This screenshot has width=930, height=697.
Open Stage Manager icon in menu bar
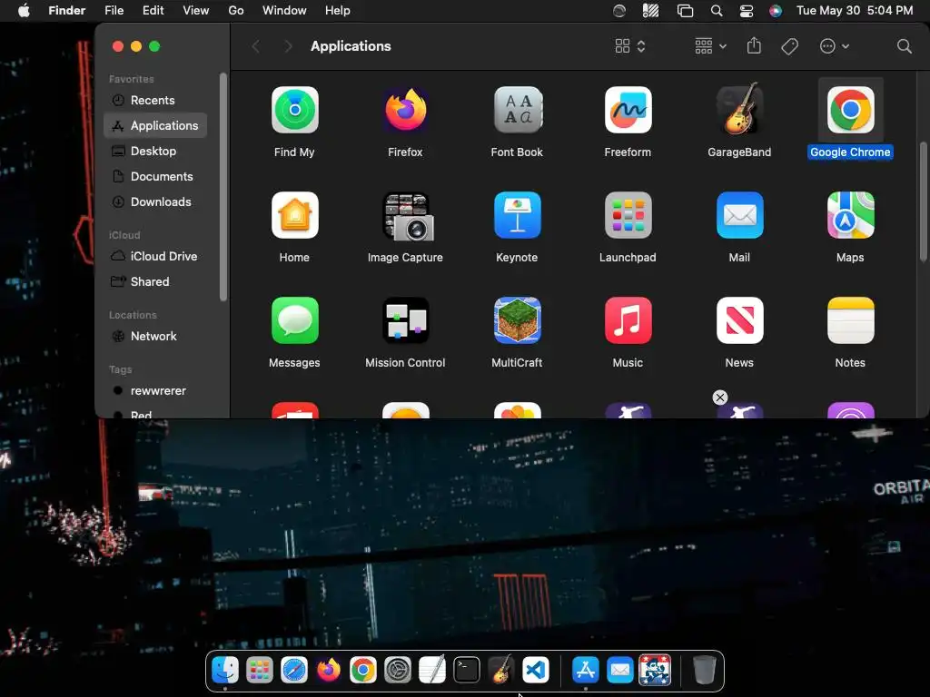tap(685, 11)
